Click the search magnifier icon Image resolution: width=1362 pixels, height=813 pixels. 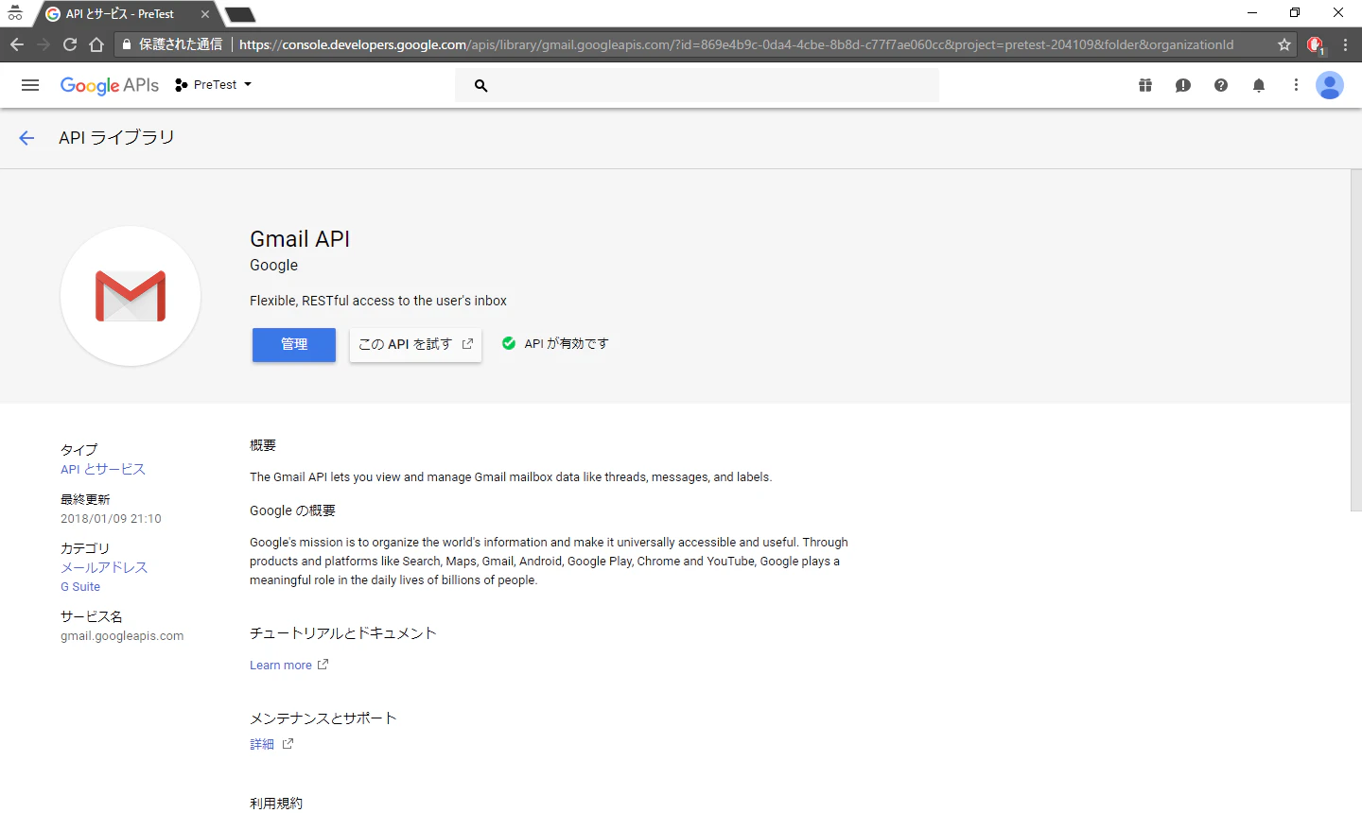click(x=480, y=85)
